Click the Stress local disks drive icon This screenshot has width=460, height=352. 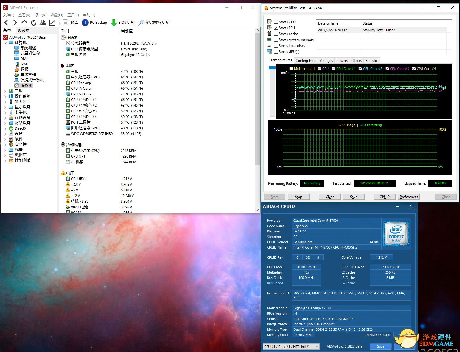[269, 46]
